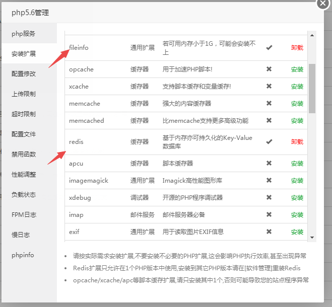The height and width of the screenshot is (307, 332).
Task: Select the 禁用函数 sidebar item
Action: pos(24,155)
